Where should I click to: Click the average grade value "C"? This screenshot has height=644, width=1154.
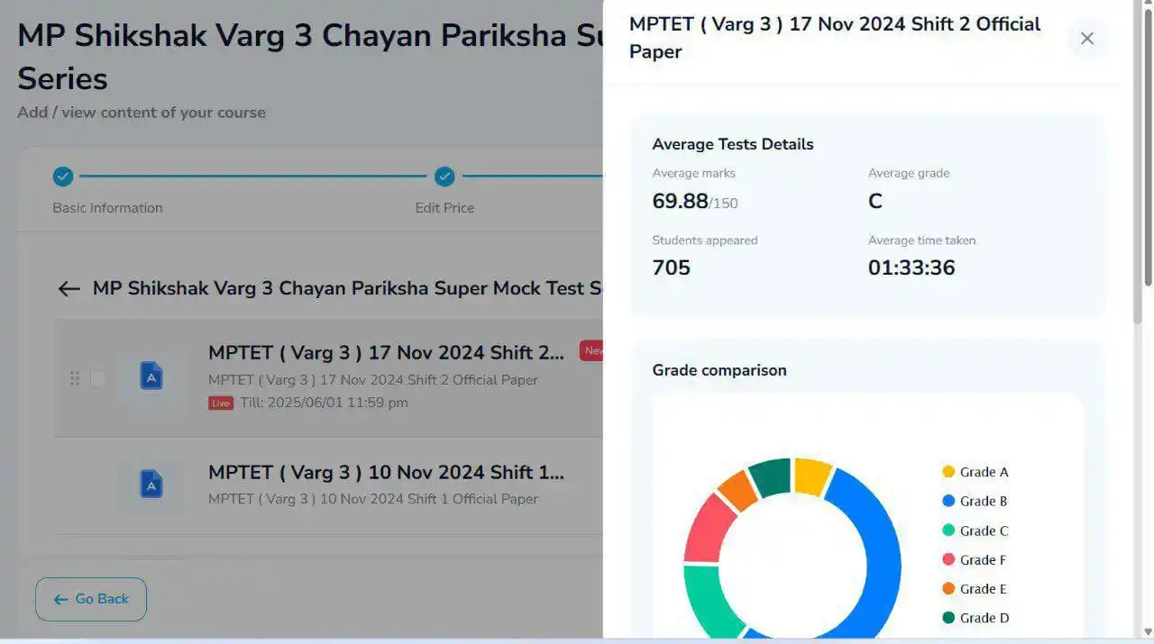(875, 201)
